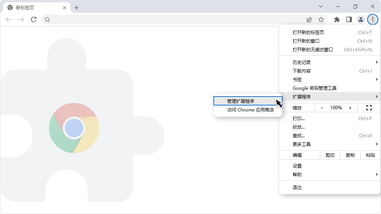Click the search icon in address bar
381x214 pixels.
48,20
